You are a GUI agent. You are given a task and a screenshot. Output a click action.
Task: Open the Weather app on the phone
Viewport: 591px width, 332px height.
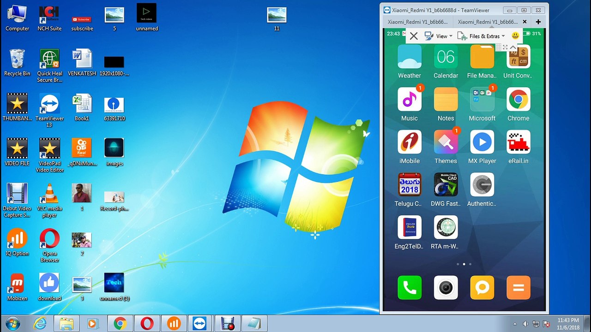409,57
